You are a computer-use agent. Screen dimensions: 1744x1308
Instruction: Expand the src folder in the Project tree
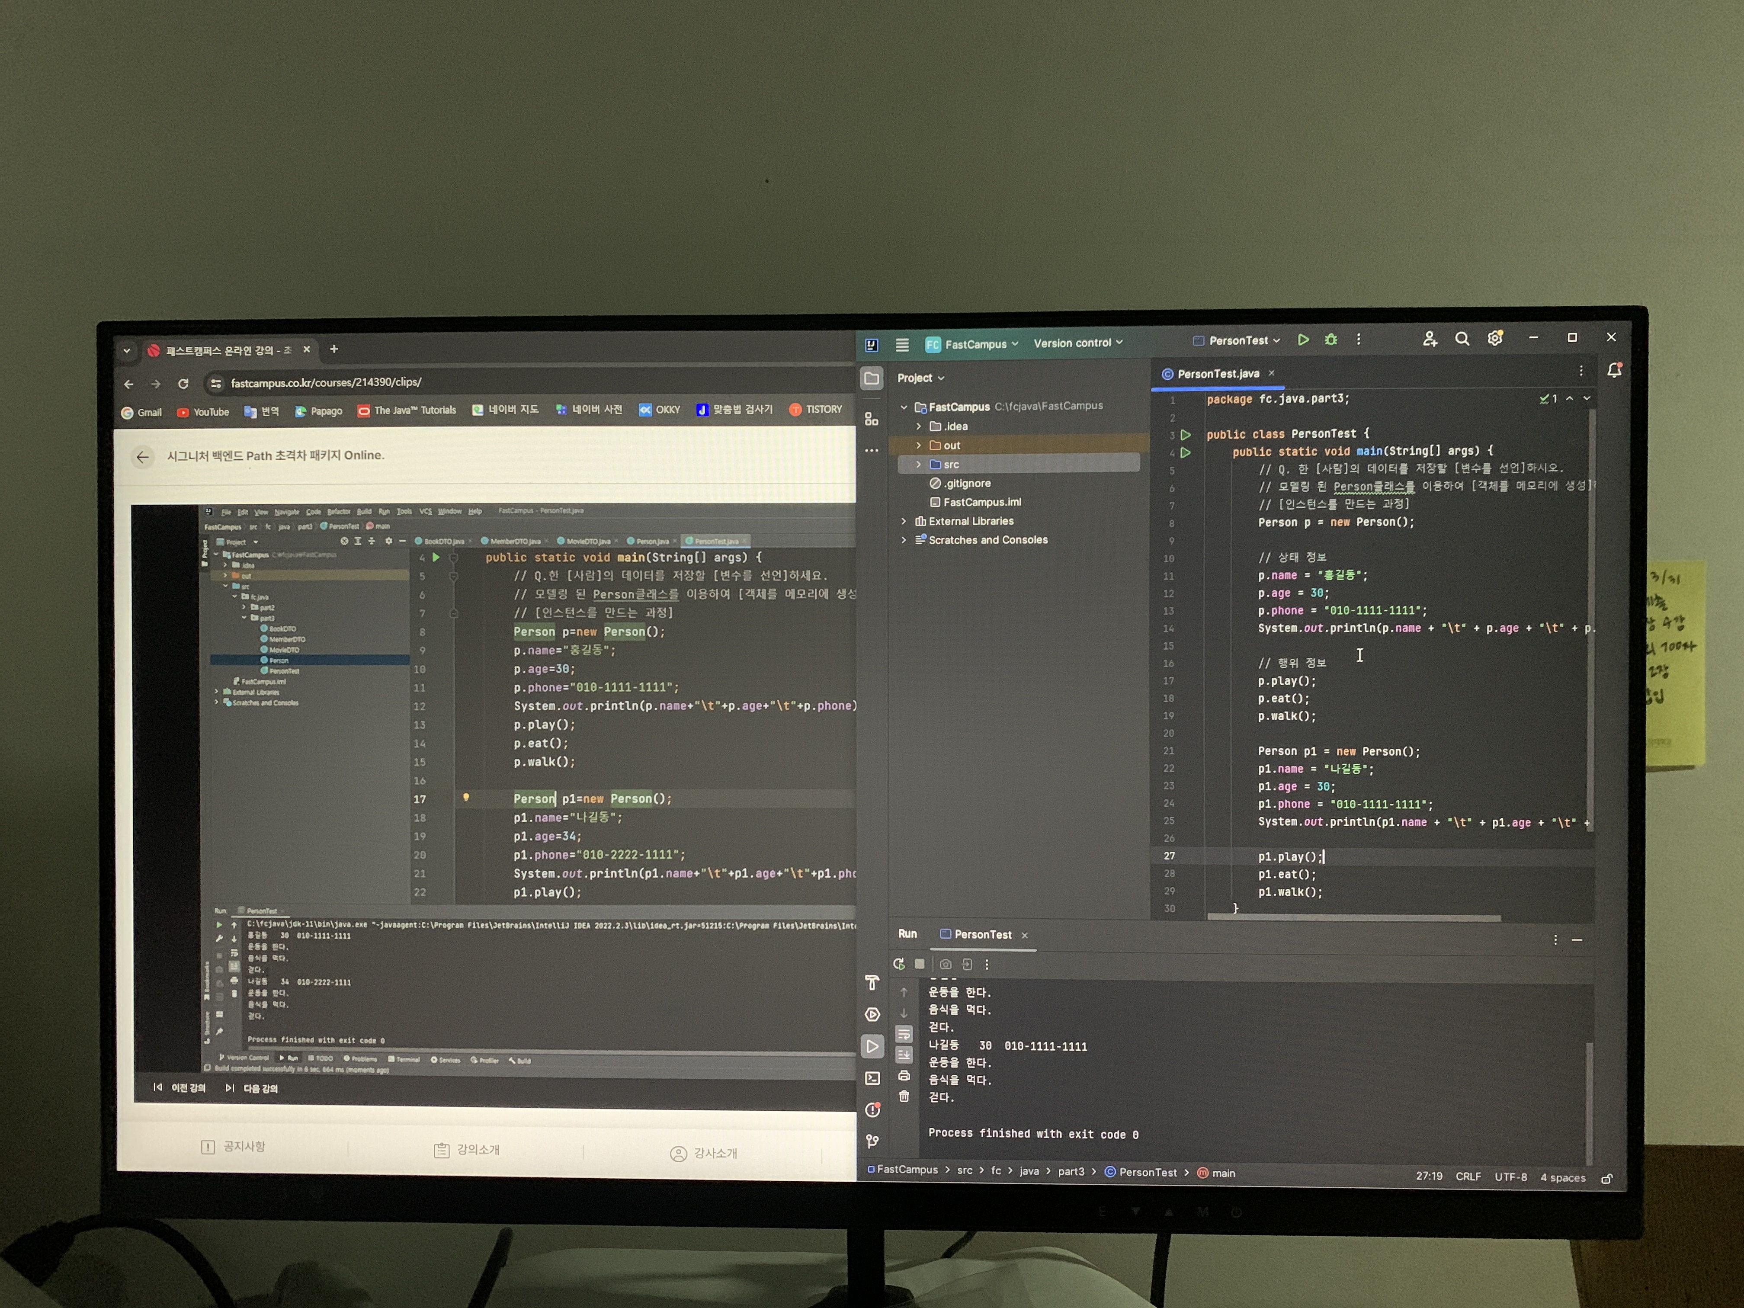919,465
